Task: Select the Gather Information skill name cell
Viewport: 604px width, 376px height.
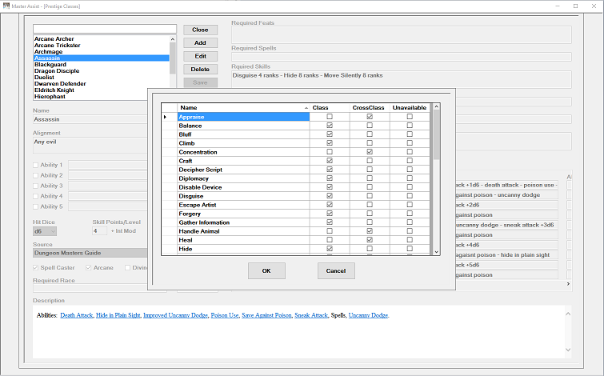Action: pyautogui.click(x=243, y=222)
